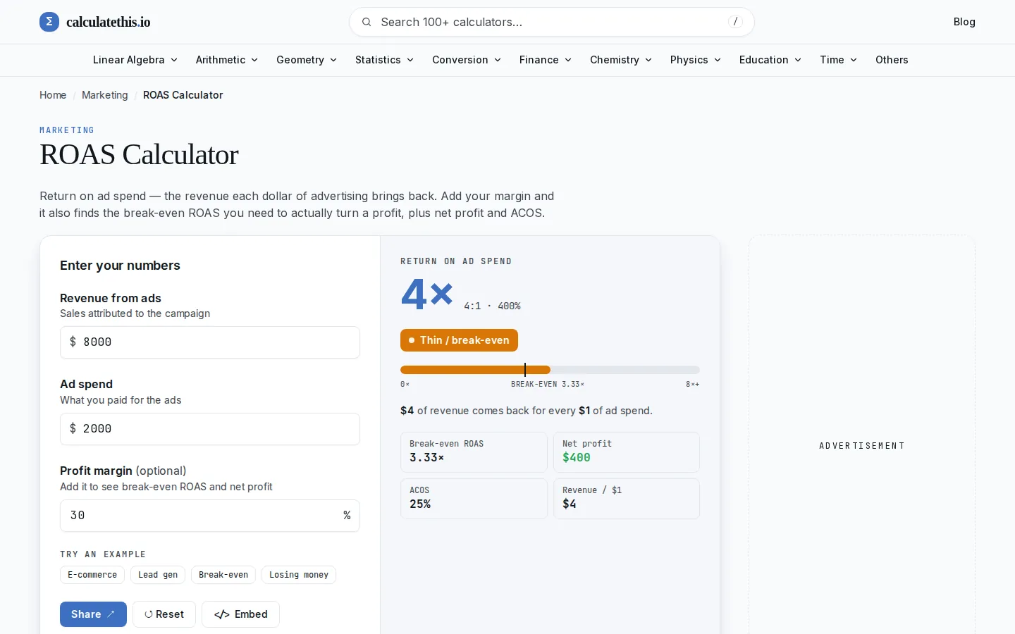Click the calculatethis.io site name

[x=108, y=22]
